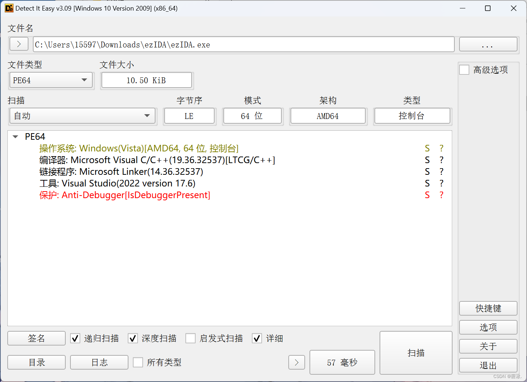Open the 自动 scan mode dropdown
The image size is (527, 382).
point(147,116)
